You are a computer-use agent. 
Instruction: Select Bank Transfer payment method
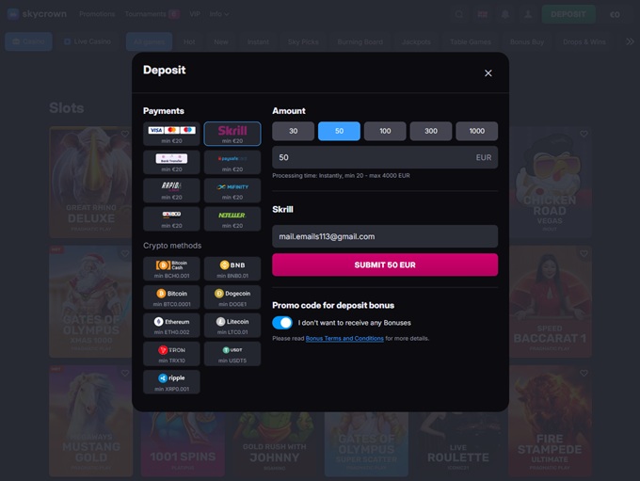171,162
